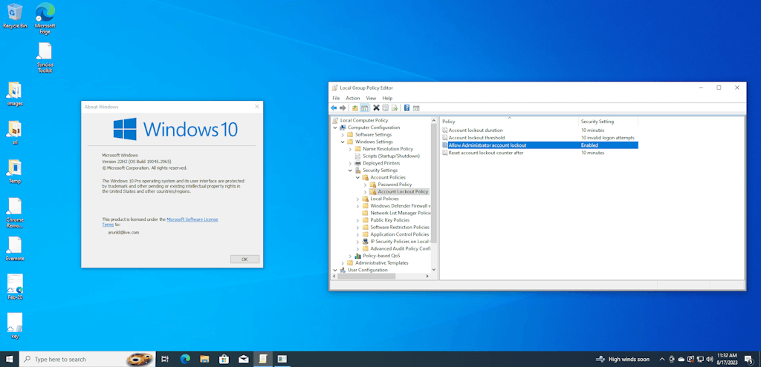761x367 pixels.
Task: Open the Help menu
Action: pyautogui.click(x=387, y=99)
